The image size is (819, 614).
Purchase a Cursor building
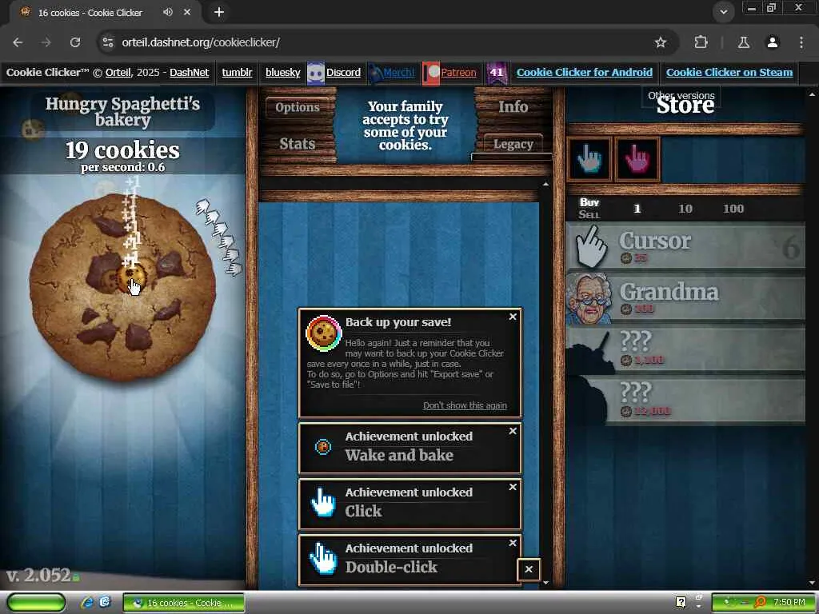coord(685,246)
